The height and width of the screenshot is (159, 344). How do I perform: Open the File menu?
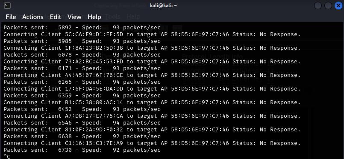pyautogui.click(x=11, y=17)
